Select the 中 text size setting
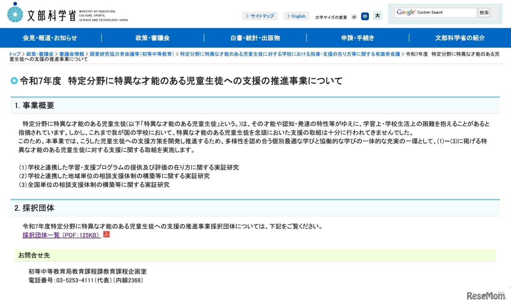Image resolution: width=511 pixels, height=305 pixels. (x=365, y=16)
